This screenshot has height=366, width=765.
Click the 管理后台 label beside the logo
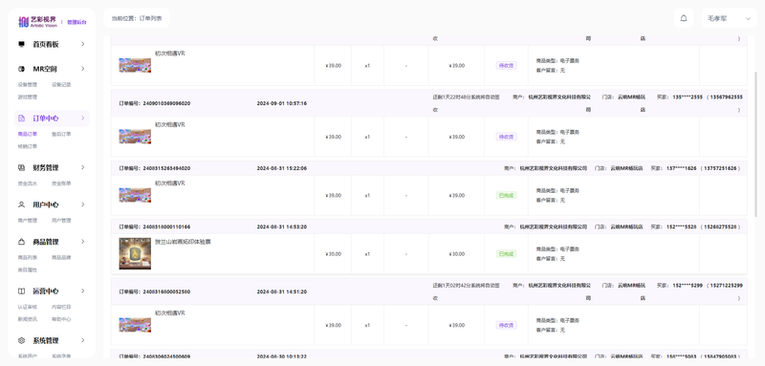click(76, 22)
